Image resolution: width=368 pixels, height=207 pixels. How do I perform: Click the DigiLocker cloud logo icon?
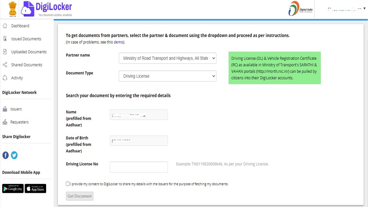27,9
